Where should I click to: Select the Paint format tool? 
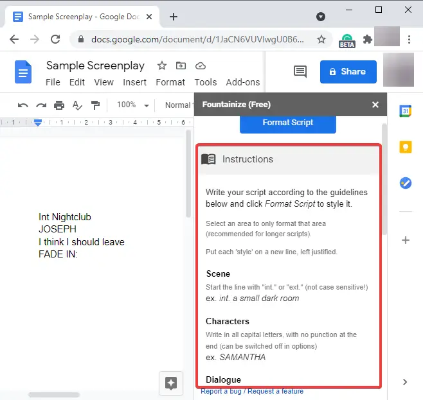coord(95,105)
